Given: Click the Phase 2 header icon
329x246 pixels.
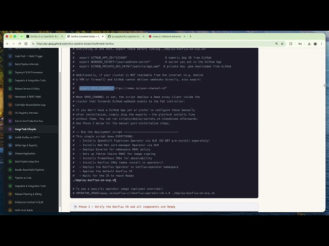Looking at the screenshot, I should coord(75,207).
